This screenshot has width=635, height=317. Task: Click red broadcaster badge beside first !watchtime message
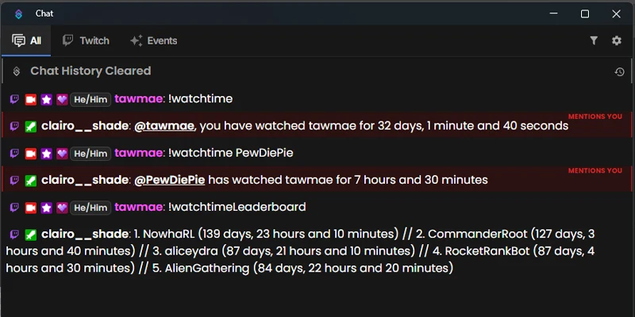click(31, 100)
